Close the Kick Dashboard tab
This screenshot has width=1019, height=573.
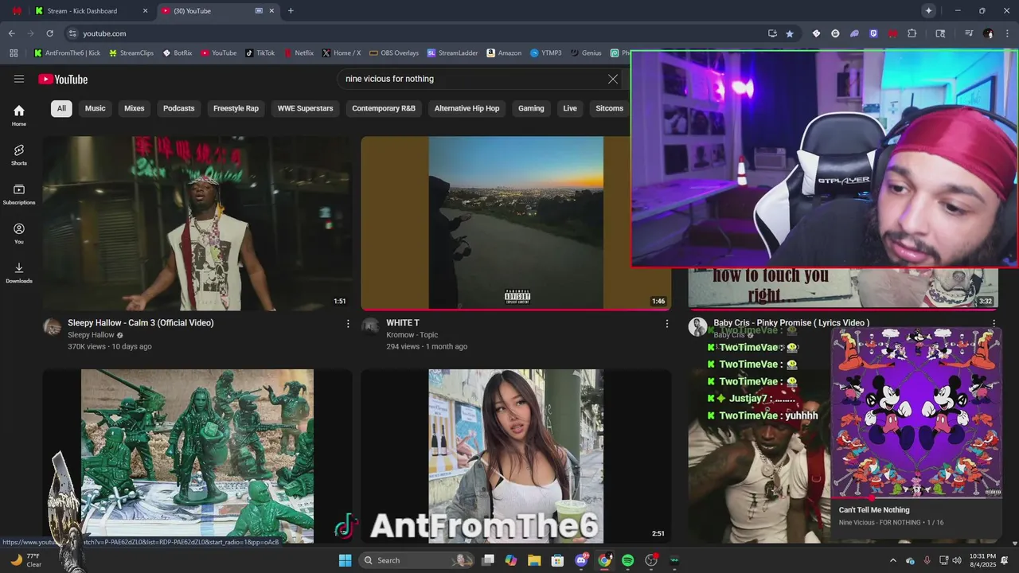click(x=145, y=11)
